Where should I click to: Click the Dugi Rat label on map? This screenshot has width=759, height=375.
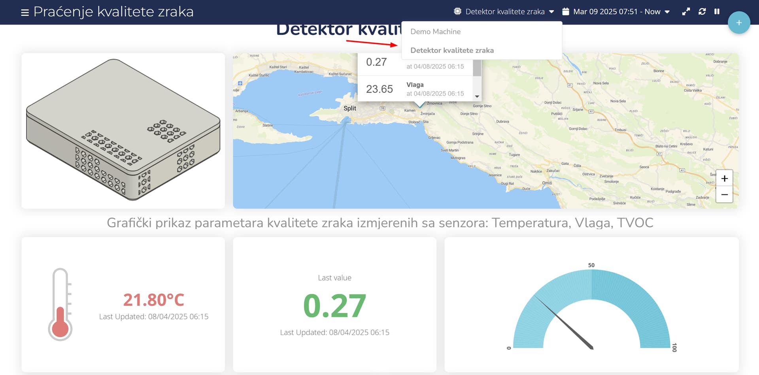[508, 183]
